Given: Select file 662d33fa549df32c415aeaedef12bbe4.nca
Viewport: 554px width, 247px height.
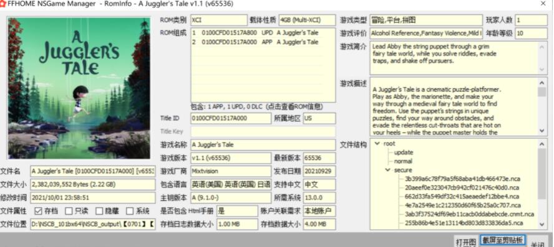Looking at the screenshot, I should pyautogui.click(x=462, y=196).
